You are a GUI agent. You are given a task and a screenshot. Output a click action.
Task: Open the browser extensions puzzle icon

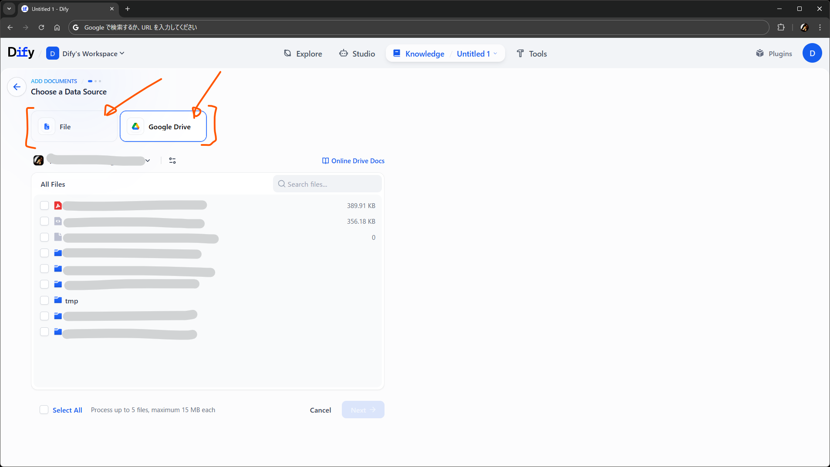click(x=781, y=27)
